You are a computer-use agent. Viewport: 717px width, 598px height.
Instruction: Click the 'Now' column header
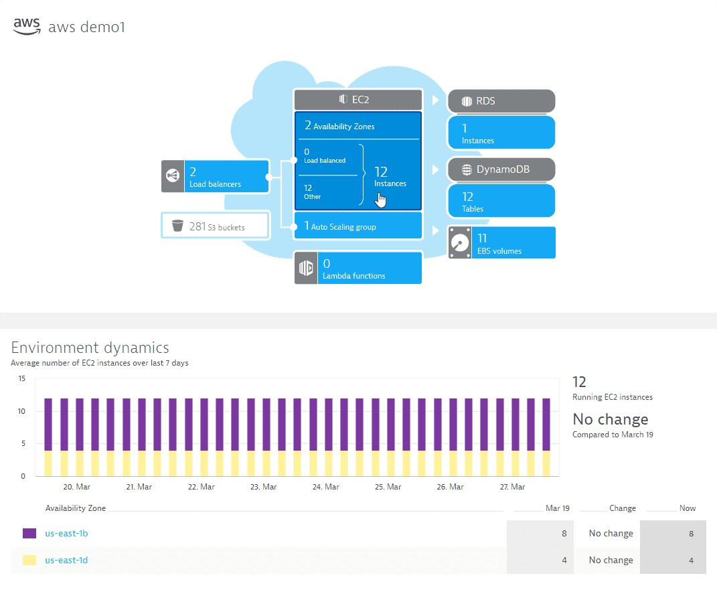688,508
